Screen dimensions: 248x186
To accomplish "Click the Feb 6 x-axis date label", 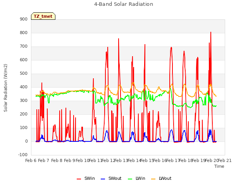I will (x=31, y=160).
